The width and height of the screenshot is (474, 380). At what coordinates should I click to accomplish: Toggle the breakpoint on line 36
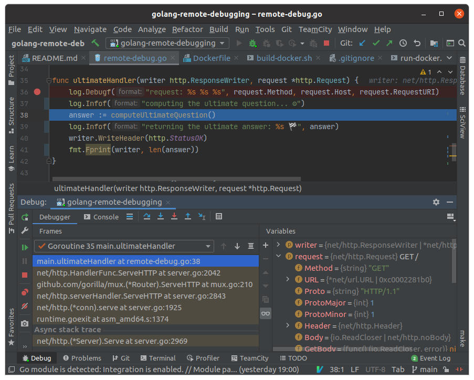[x=37, y=92]
